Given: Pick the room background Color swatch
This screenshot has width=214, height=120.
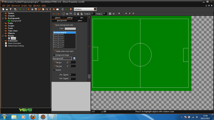Looking at the screenshot, I should click(70, 29).
